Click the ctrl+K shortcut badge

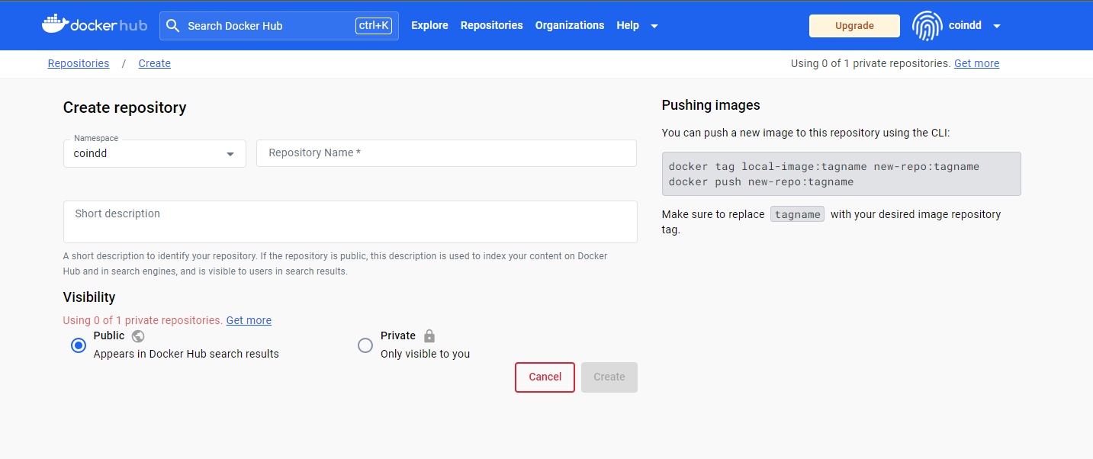coord(374,26)
